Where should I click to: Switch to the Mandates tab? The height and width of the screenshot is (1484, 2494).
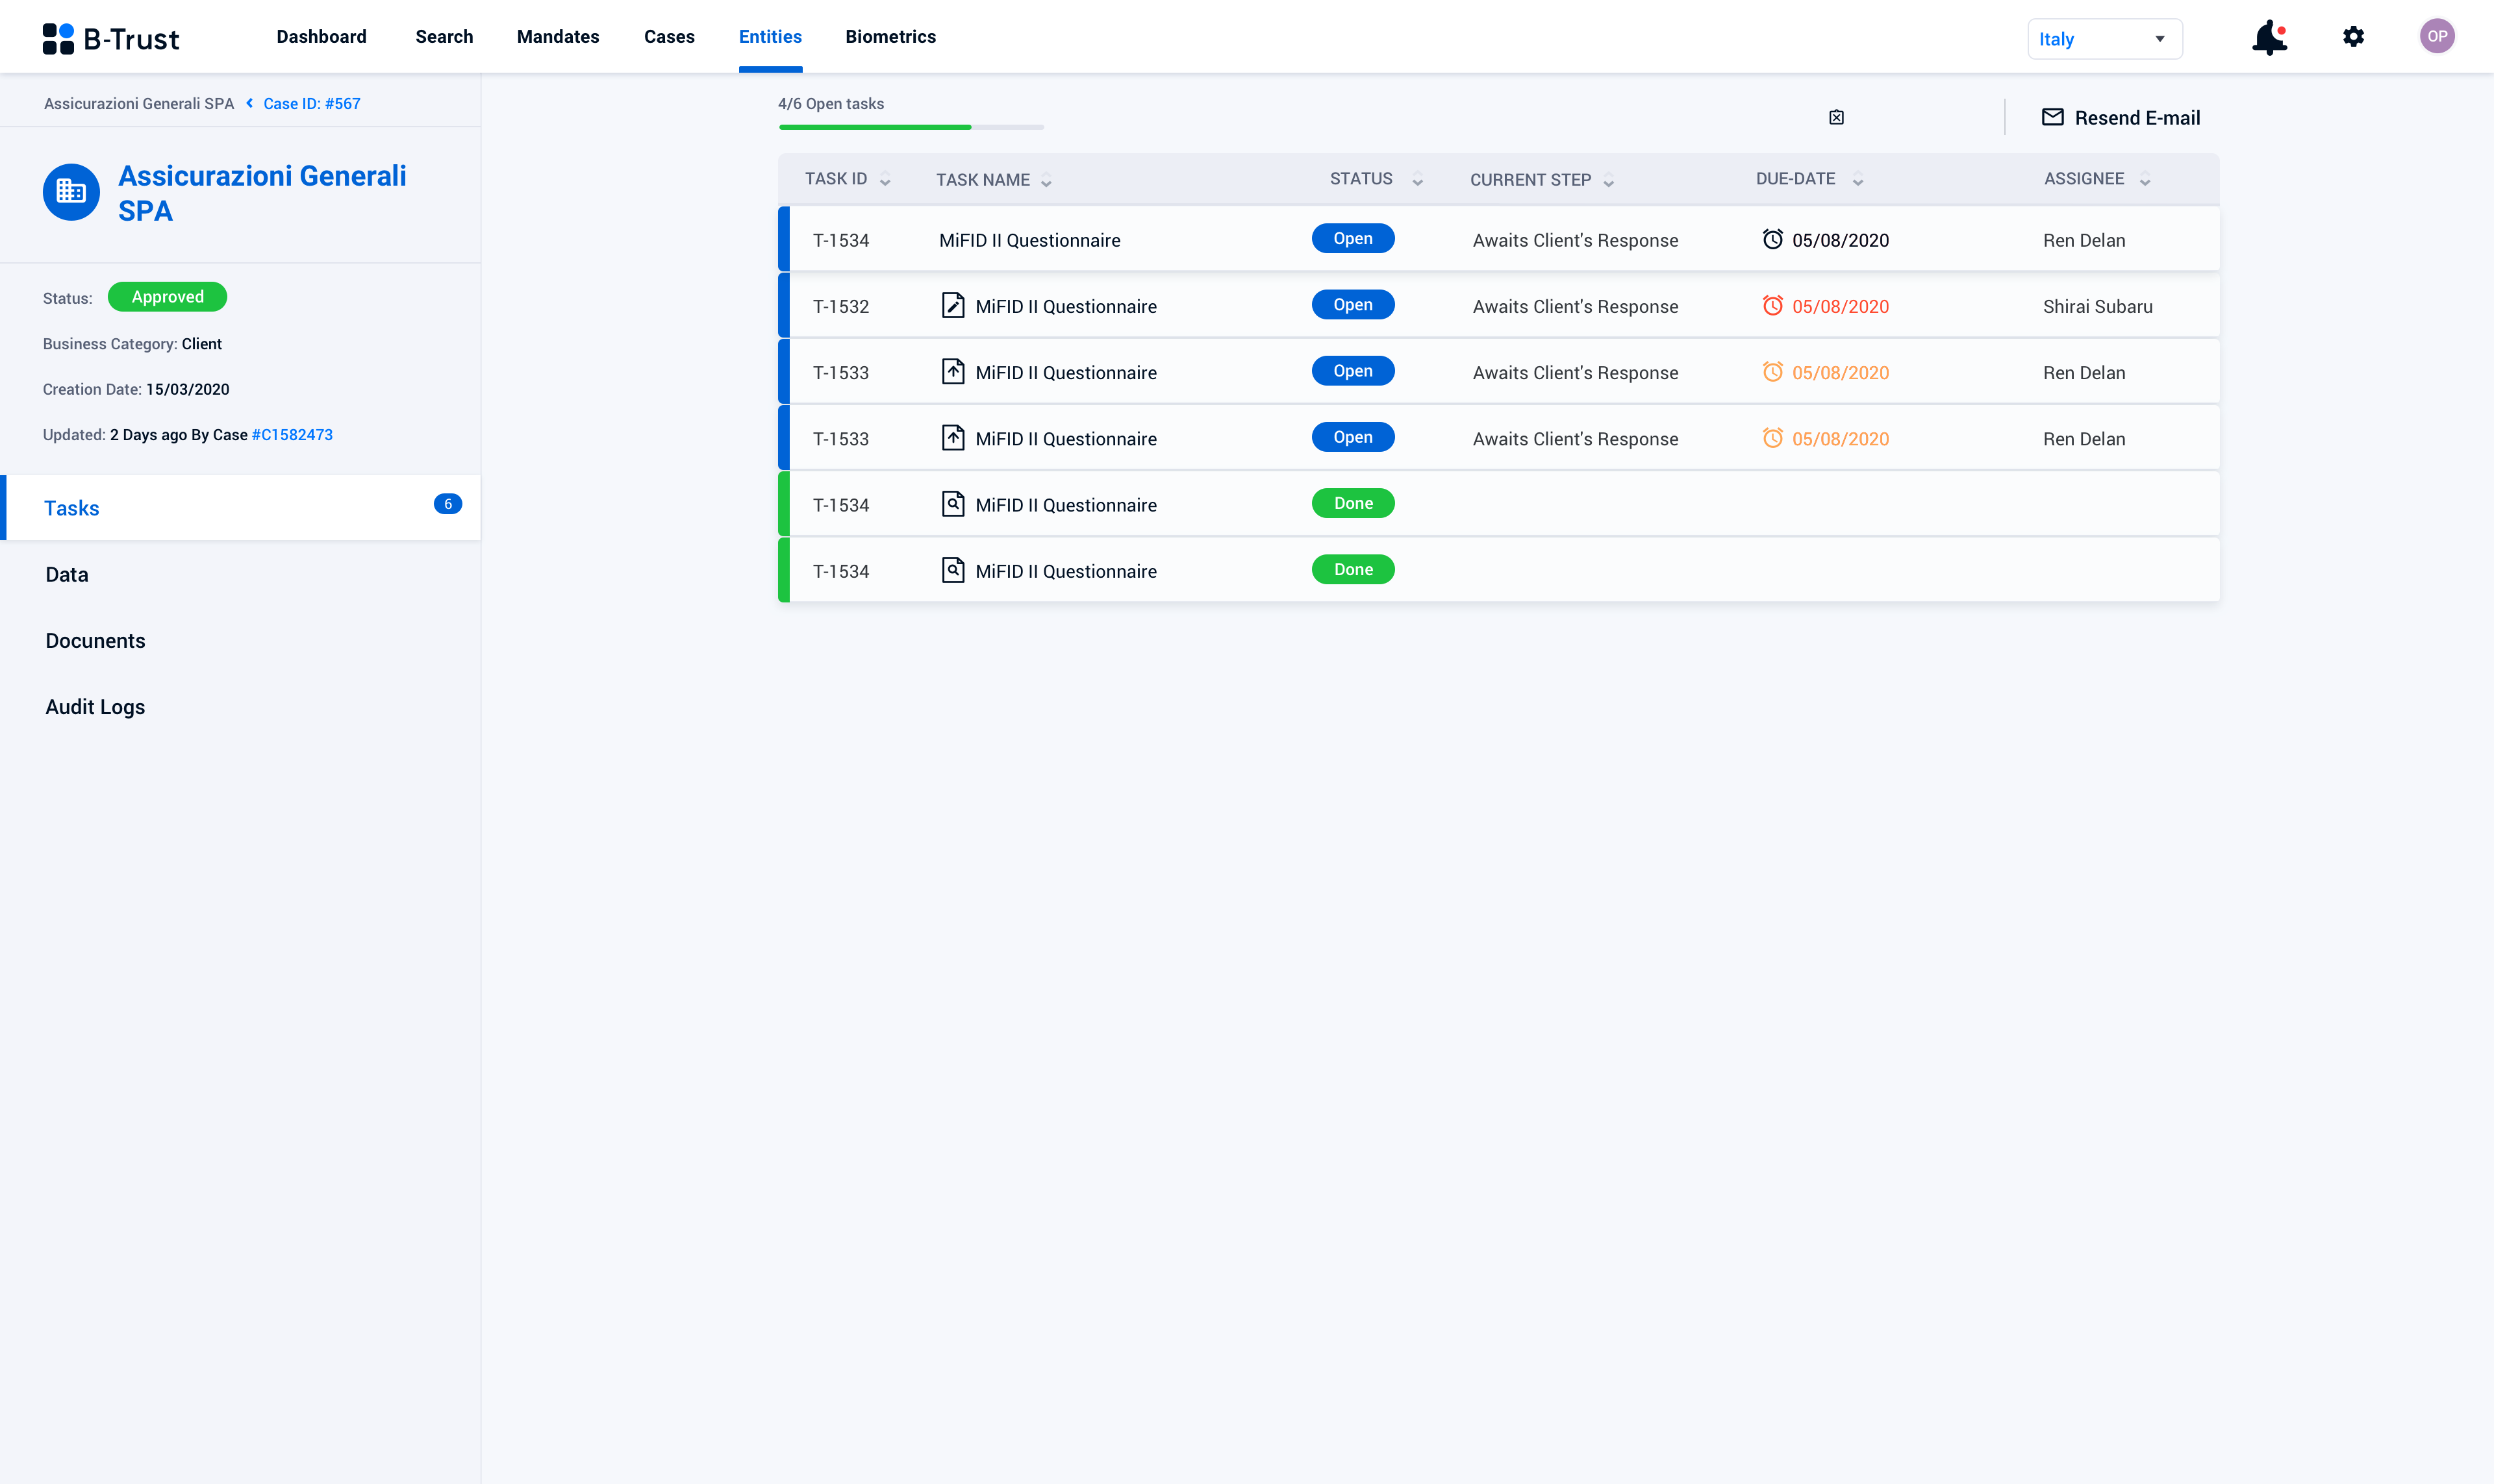558,37
